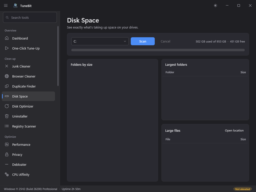Click the One-Click Tune-Up play icon

coord(7,48)
